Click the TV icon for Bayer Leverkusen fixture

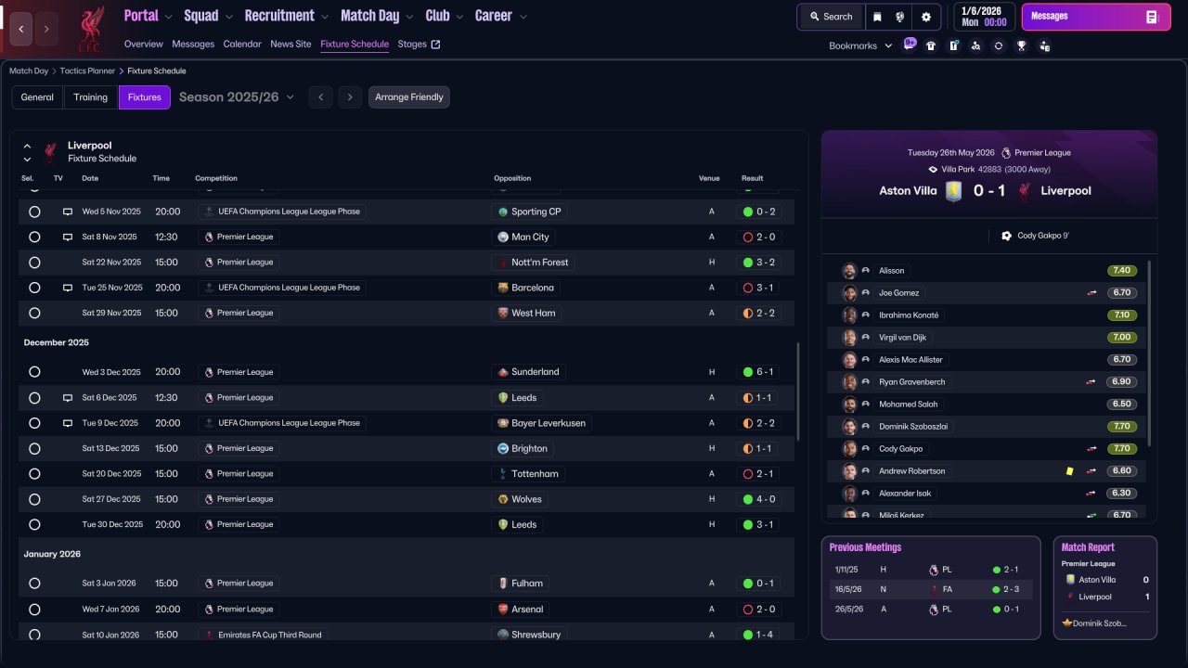point(67,423)
